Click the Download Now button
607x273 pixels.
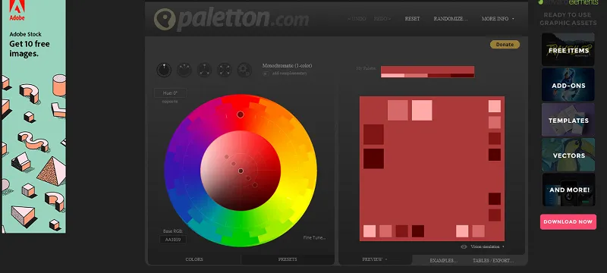568,222
